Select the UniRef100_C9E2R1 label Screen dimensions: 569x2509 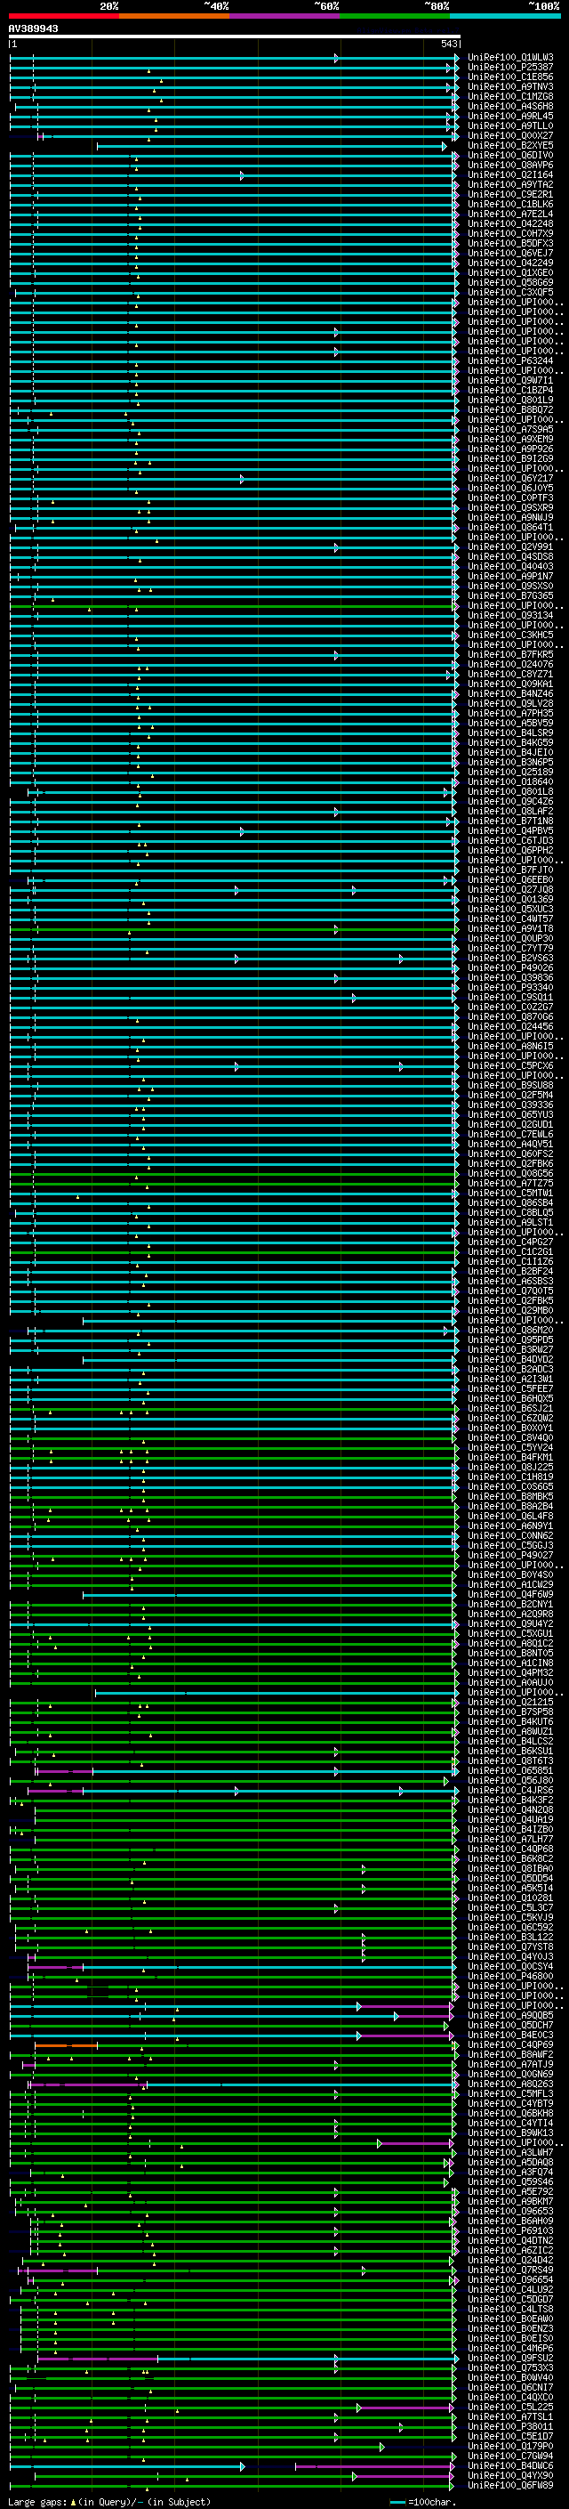click(510, 195)
